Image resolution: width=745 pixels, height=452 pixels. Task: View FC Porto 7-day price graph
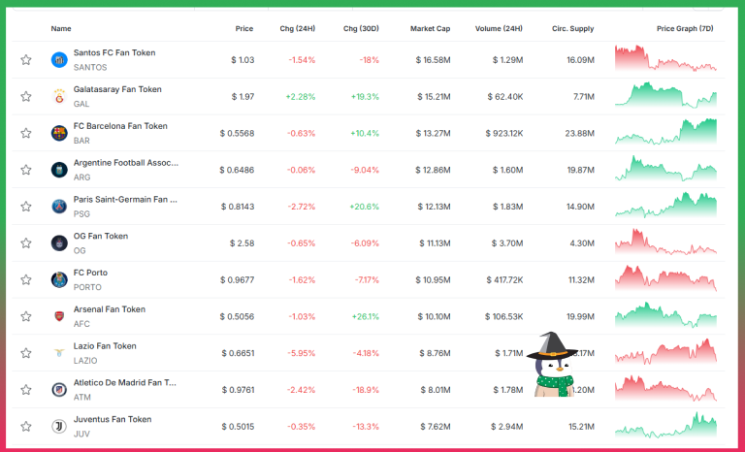coord(665,278)
